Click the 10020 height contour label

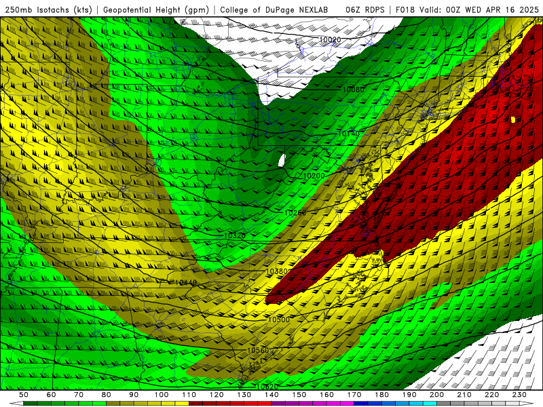coord(330,40)
